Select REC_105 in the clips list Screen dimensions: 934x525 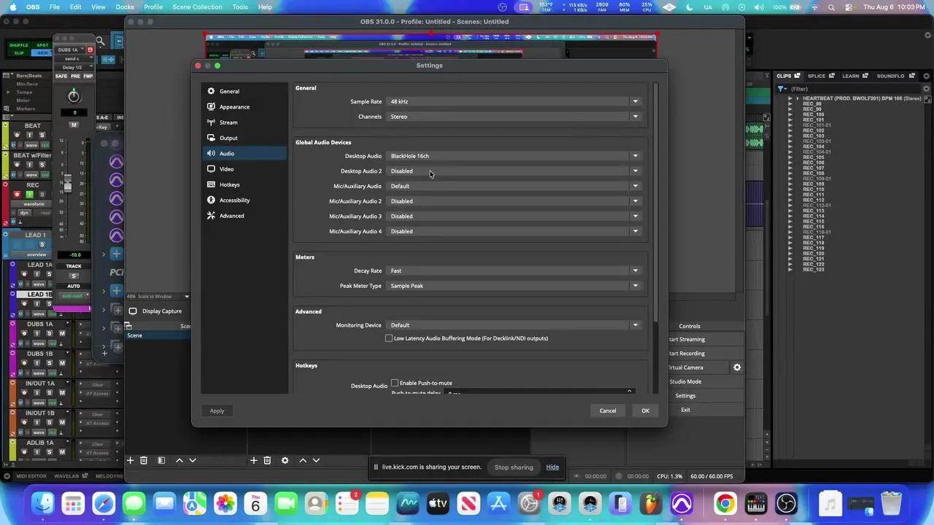(813, 157)
